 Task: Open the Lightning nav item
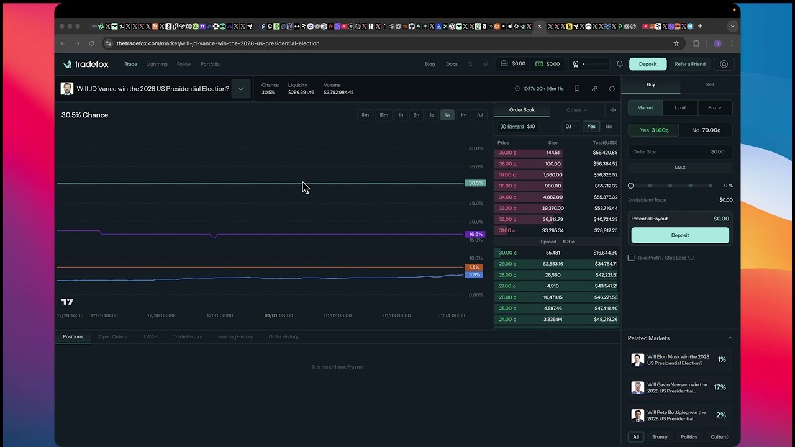click(x=157, y=64)
